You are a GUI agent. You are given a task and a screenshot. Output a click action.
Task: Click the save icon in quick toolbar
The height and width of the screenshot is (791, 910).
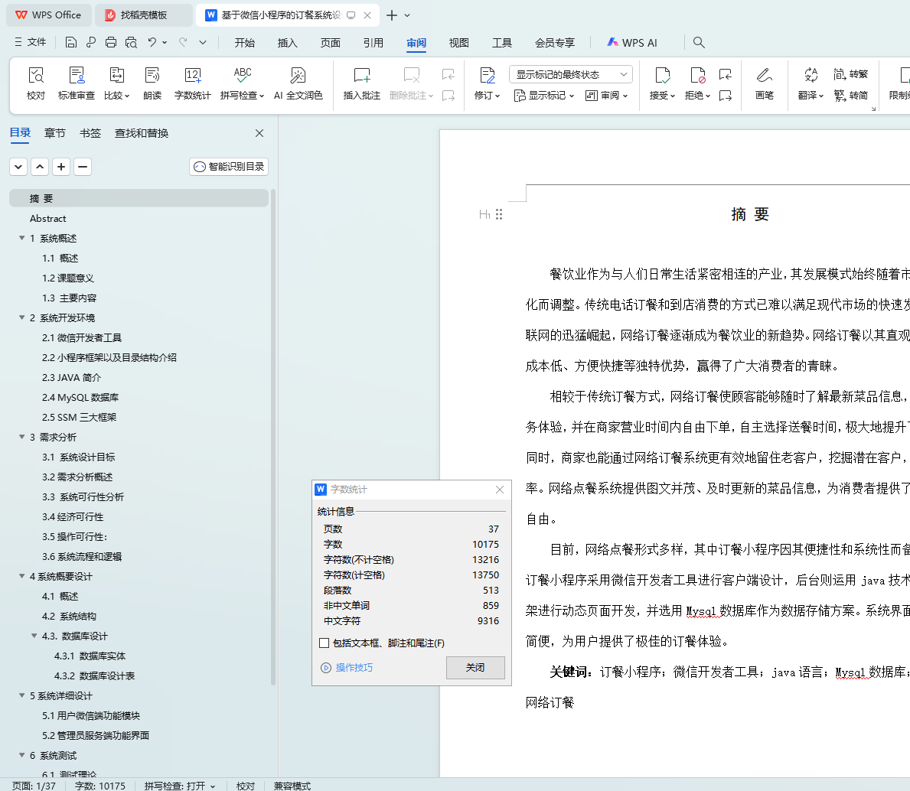[x=71, y=42]
